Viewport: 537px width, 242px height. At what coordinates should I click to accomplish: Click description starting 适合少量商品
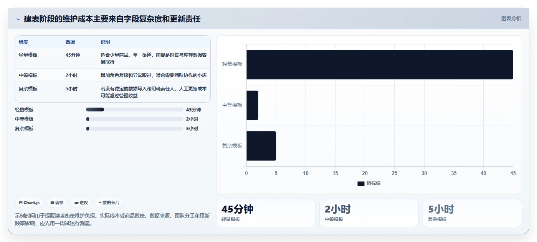pyautogui.click(x=154, y=58)
